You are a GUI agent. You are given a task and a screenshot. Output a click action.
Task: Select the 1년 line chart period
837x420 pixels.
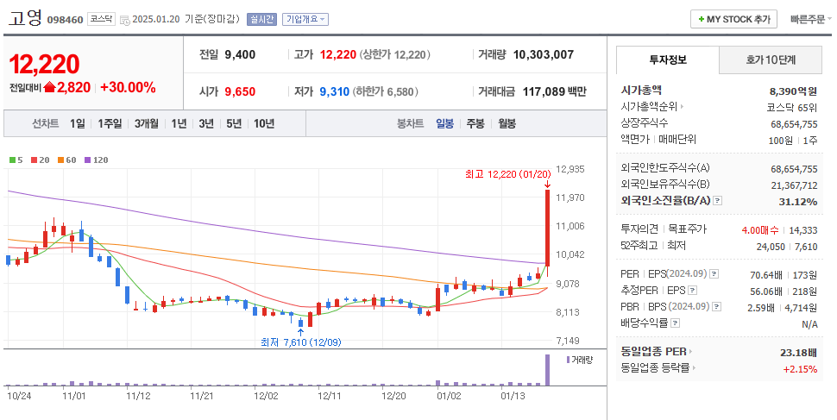[x=179, y=124]
